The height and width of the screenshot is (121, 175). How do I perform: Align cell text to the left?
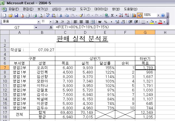click(75, 22)
